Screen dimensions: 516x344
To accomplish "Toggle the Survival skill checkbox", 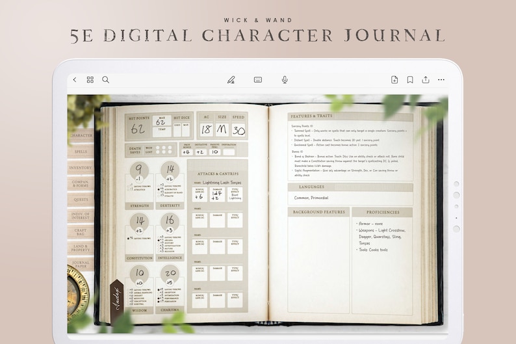I will (128, 304).
